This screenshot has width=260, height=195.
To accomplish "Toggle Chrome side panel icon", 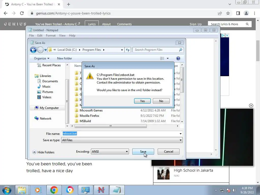I will (238, 13).
